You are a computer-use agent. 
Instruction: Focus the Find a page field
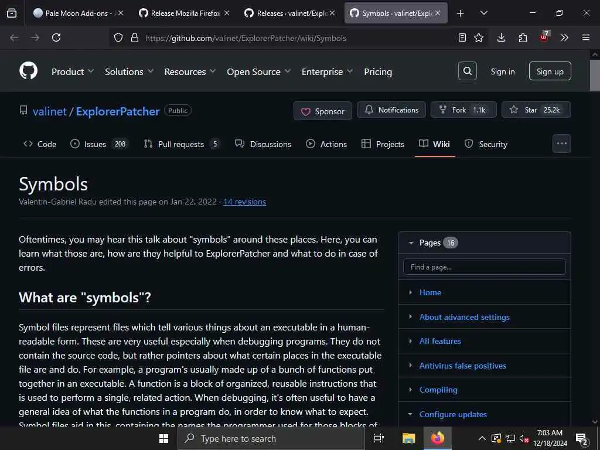click(485, 267)
